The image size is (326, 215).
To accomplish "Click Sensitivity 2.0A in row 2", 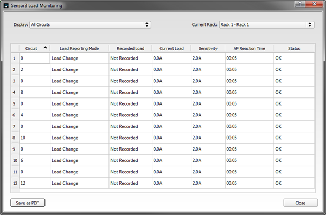I will click(x=208, y=69).
